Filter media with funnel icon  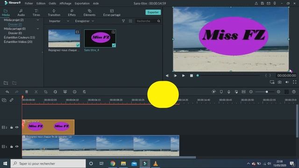123,21
